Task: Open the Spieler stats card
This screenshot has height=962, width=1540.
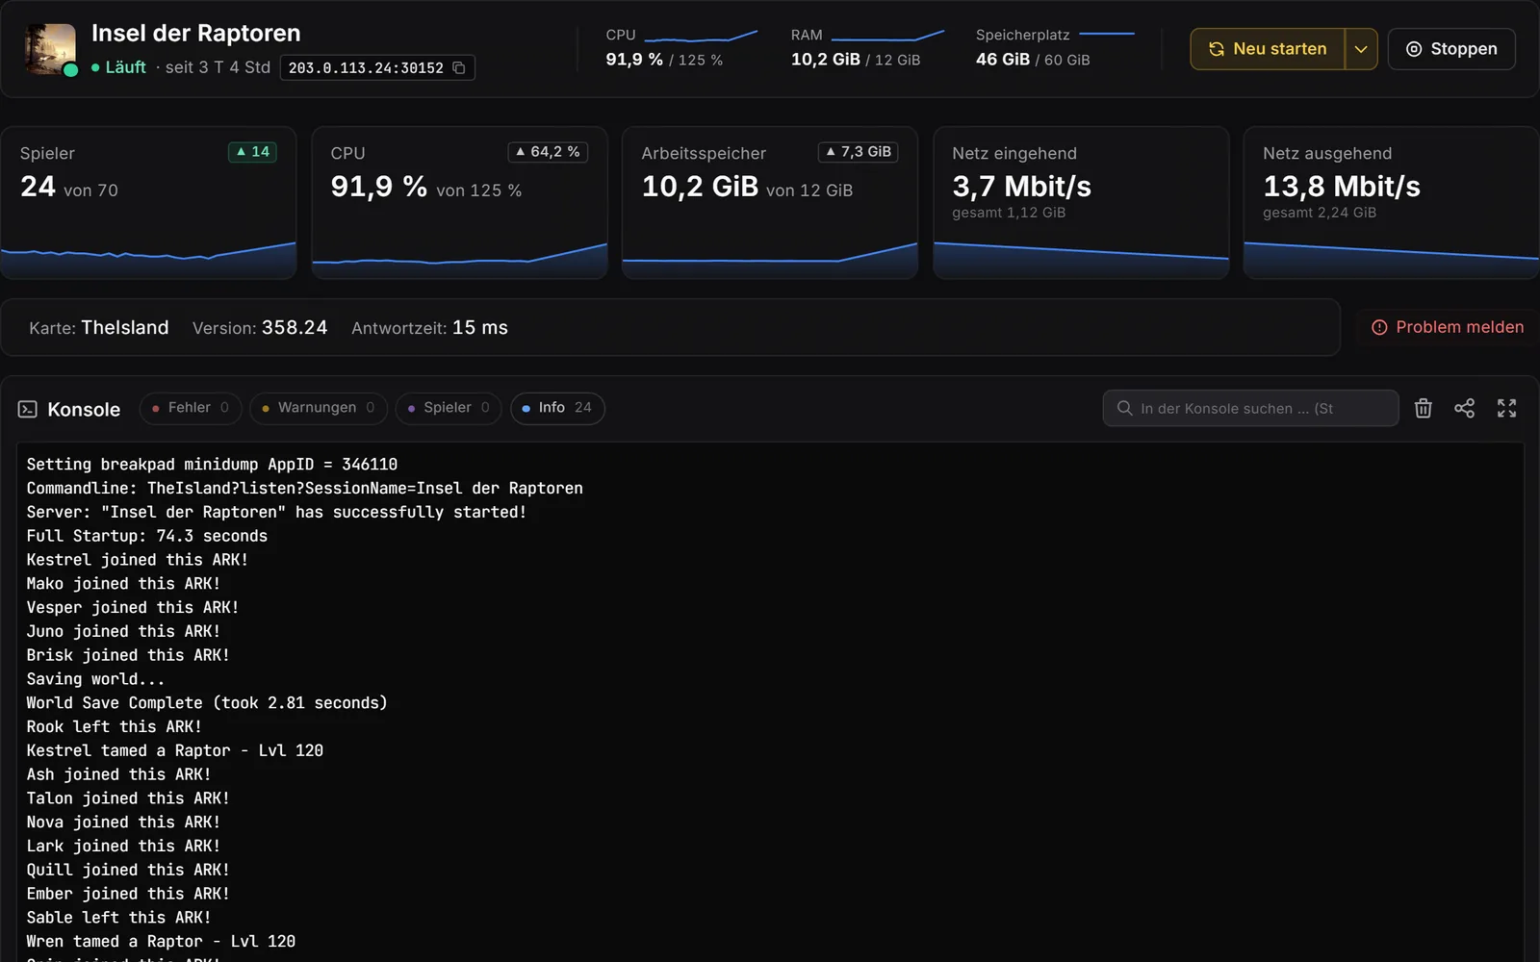Action: (x=148, y=203)
